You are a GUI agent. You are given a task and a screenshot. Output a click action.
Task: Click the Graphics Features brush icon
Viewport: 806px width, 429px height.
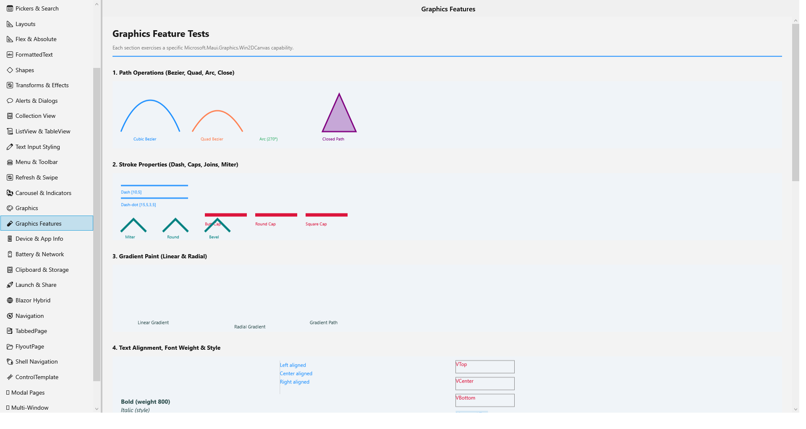tap(10, 224)
